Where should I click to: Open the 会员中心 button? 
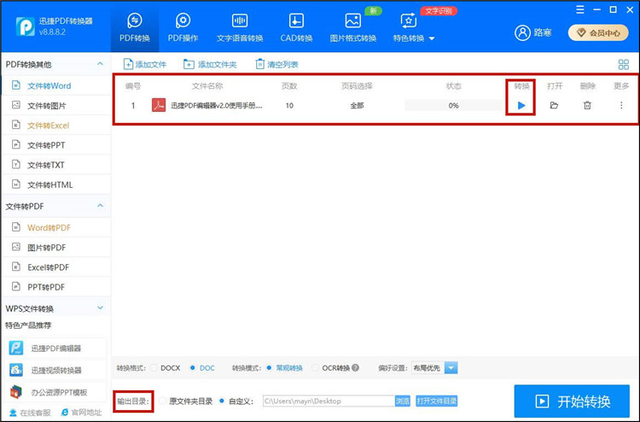(598, 33)
